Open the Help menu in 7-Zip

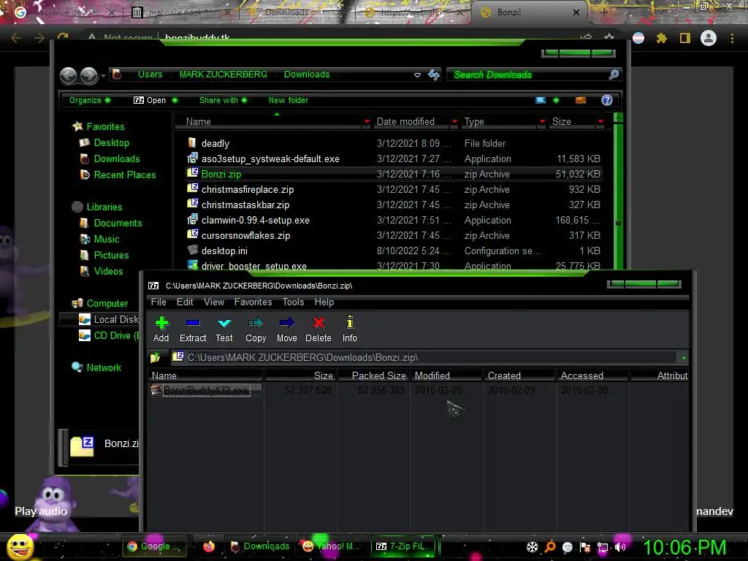324,302
